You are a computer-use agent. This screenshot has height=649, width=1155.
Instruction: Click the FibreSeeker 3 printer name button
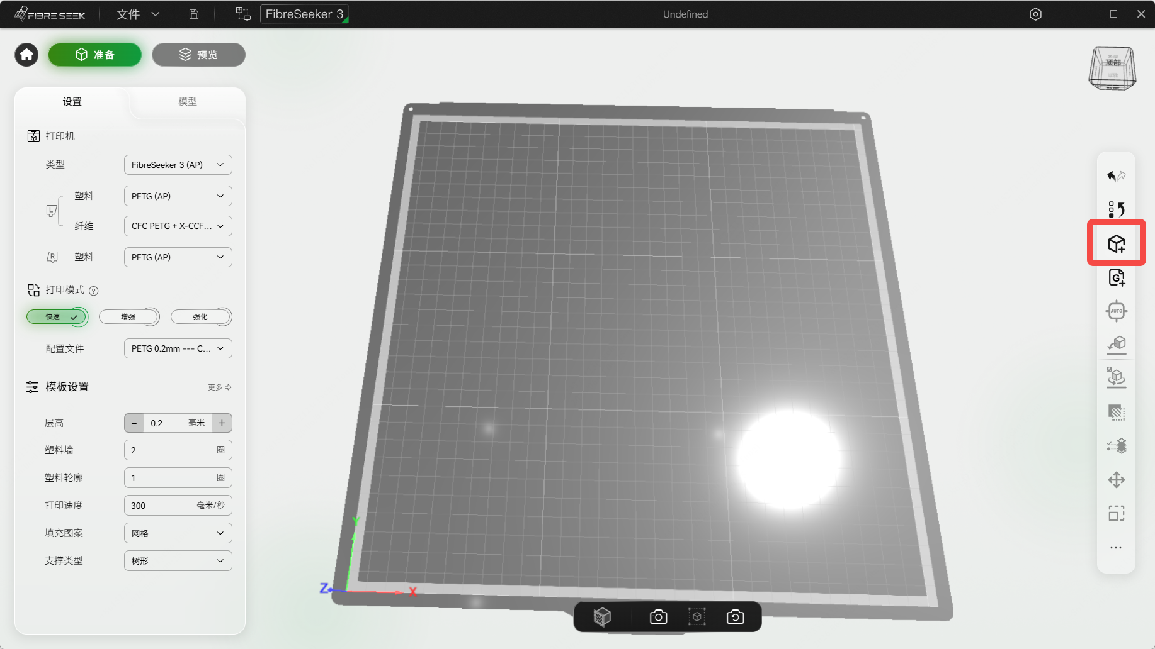click(x=304, y=14)
